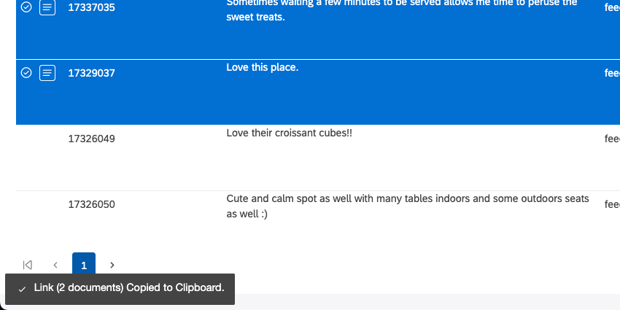
Task: Click the 'Cute and calm spot' comment
Action: (x=407, y=199)
